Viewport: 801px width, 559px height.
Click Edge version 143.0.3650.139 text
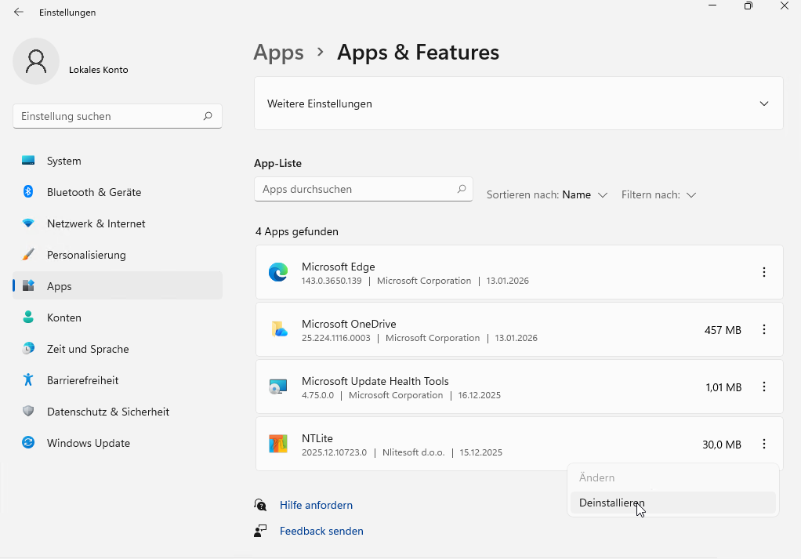[x=332, y=281]
